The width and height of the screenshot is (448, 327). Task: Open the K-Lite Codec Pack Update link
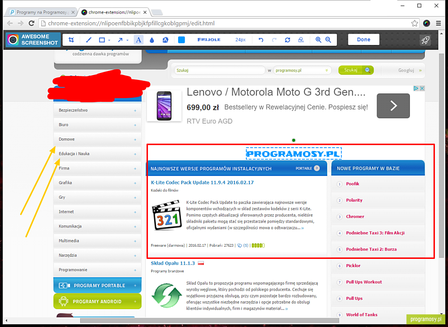click(202, 182)
